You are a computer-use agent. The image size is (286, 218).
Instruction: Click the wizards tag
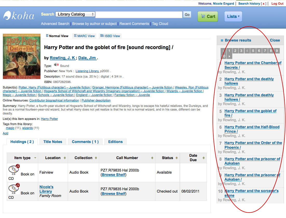[x=28, y=128]
